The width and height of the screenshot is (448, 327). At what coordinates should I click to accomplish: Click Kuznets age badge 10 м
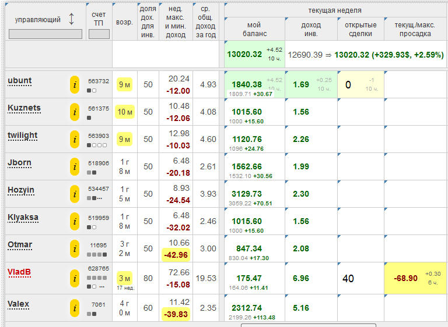(x=125, y=112)
